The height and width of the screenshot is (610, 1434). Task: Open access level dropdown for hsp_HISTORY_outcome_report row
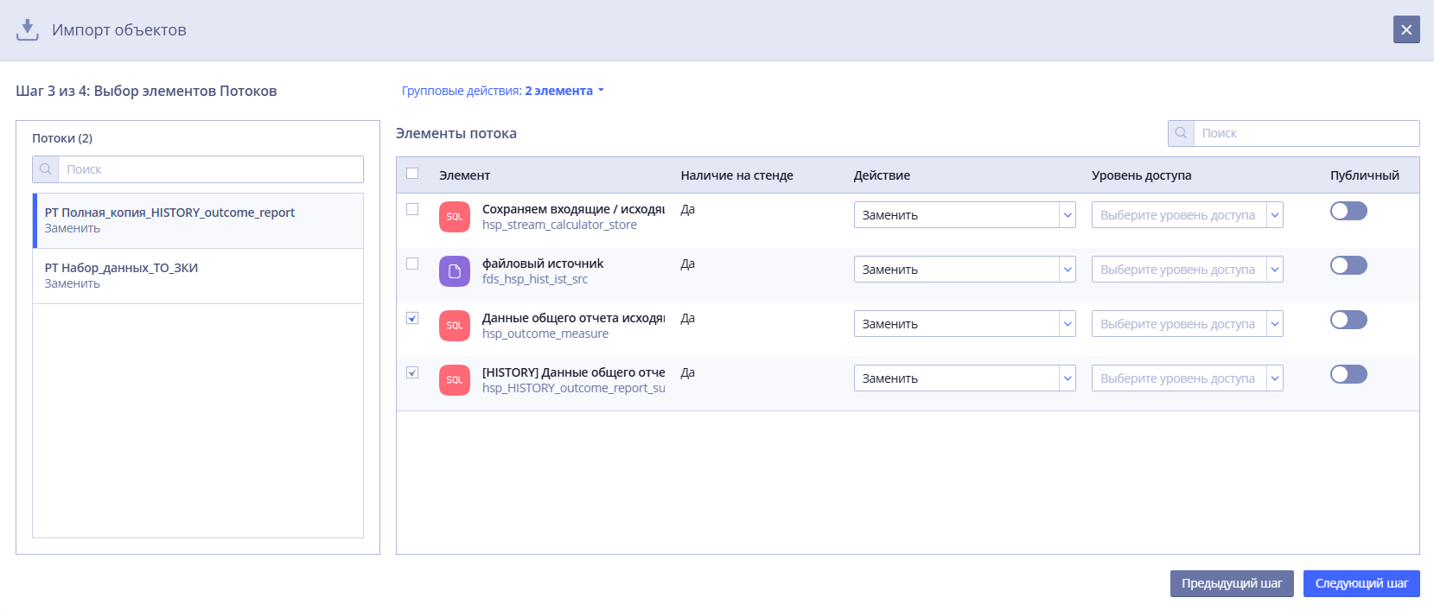point(1188,378)
